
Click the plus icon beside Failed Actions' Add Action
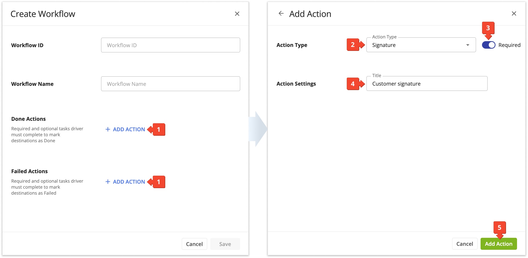point(108,182)
